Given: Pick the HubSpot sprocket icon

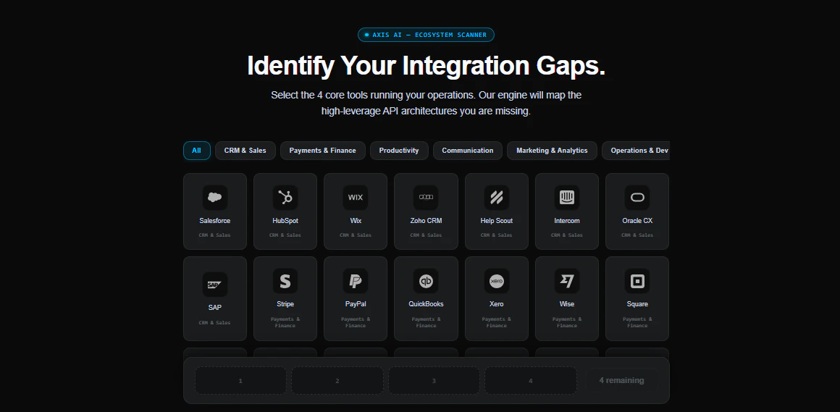Looking at the screenshot, I should 285,197.
